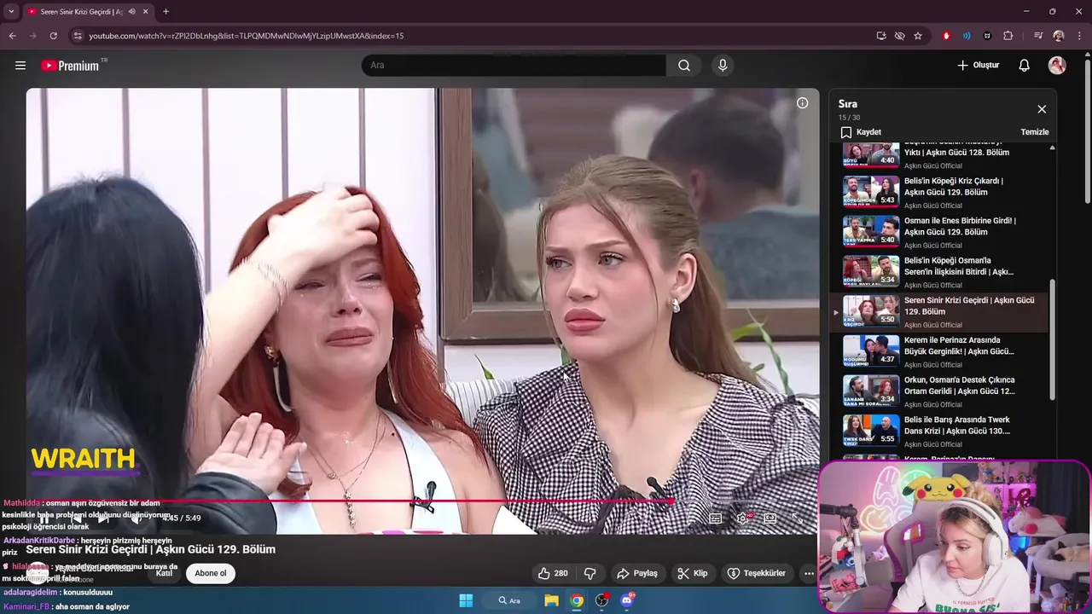Mute tab via speaker icon on tab
This screenshot has width=1092, height=614.
(131, 12)
